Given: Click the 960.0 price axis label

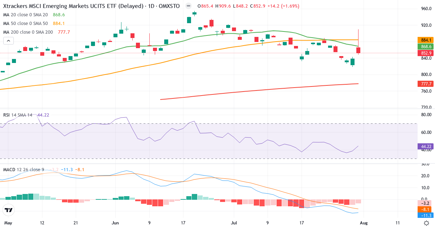Looking at the screenshot, I should (x=427, y=9).
